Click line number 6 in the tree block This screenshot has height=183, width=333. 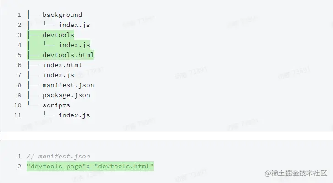coord(20,65)
